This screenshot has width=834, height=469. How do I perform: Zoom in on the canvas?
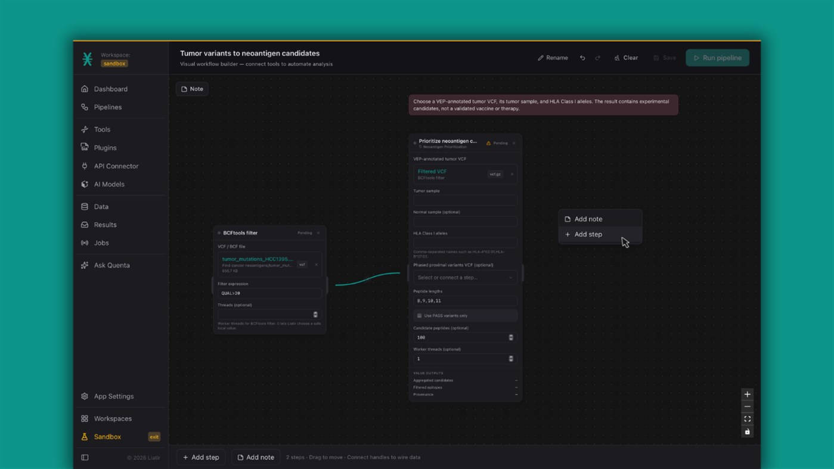747,395
